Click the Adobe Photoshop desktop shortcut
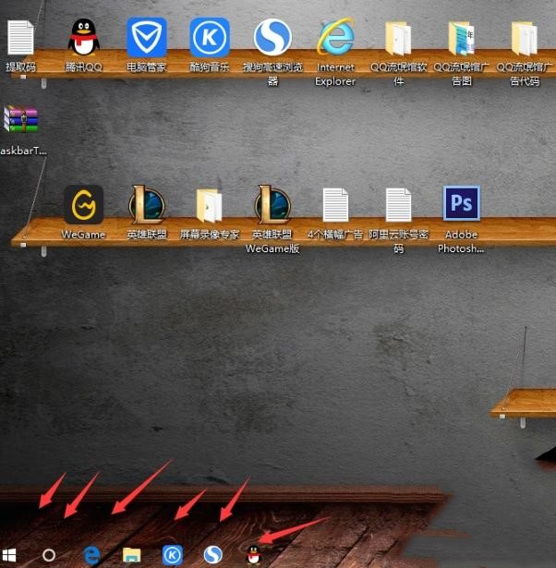The width and height of the screenshot is (556, 568). (x=461, y=205)
